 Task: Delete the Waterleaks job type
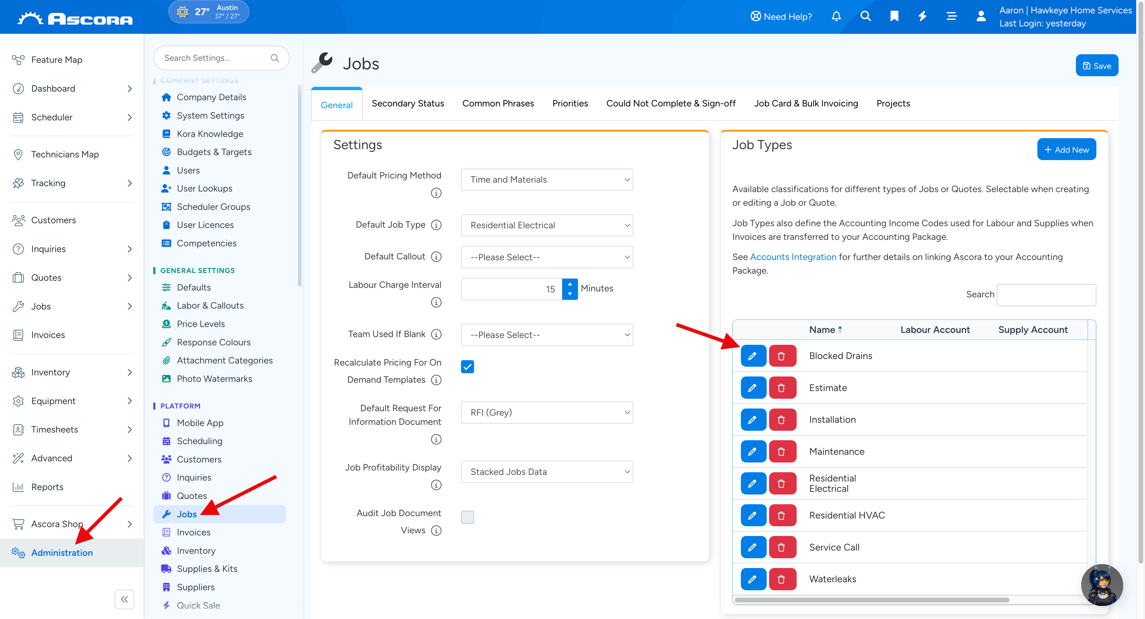tap(782, 579)
